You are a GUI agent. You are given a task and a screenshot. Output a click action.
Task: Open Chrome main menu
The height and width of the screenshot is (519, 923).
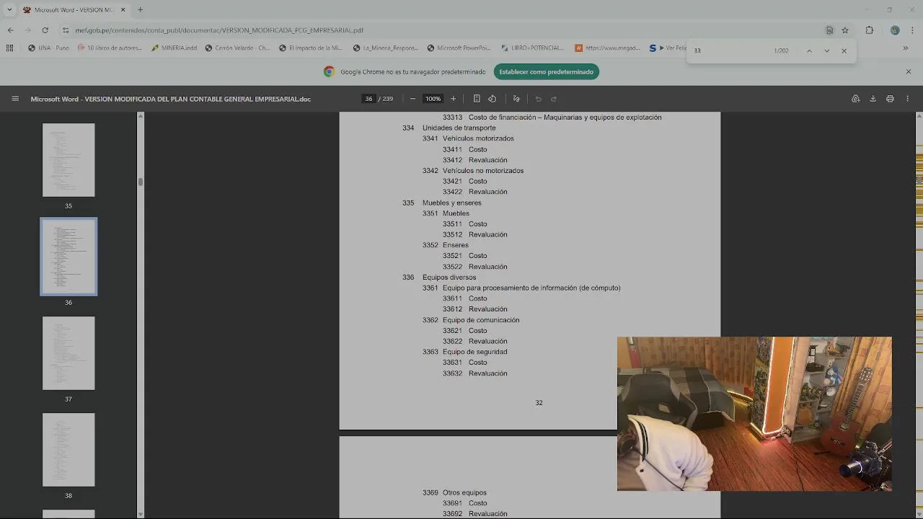tap(911, 30)
